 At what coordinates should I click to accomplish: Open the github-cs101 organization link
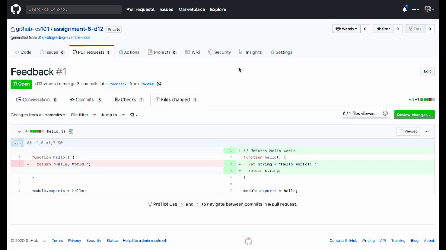point(32,29)
